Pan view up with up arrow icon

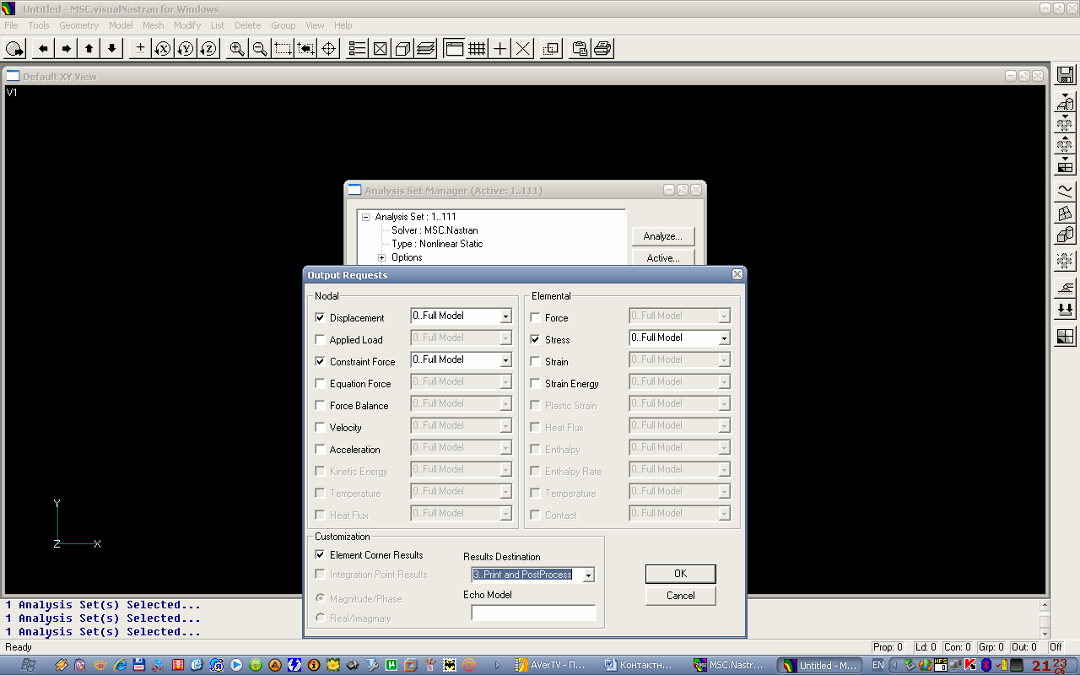pos(89,49)
